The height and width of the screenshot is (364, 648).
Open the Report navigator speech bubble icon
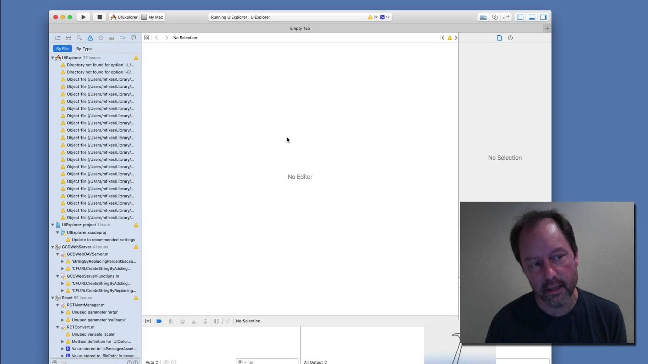coord(133,38)
